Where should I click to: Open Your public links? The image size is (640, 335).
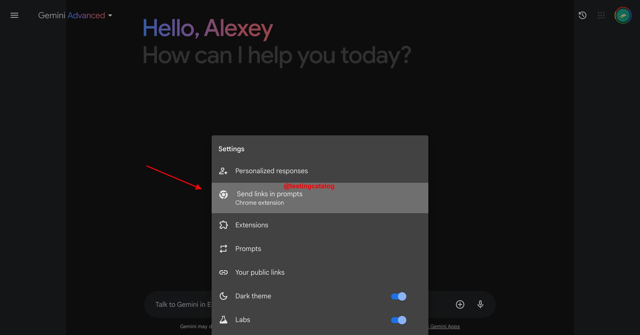click(260, 272)
